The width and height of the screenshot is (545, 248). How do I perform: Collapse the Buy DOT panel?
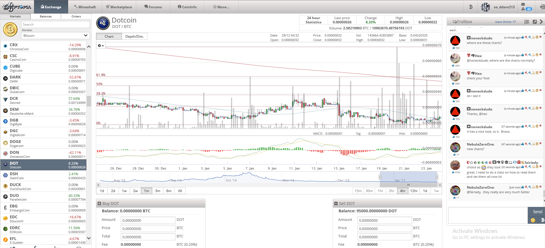[x=99, y=203]
